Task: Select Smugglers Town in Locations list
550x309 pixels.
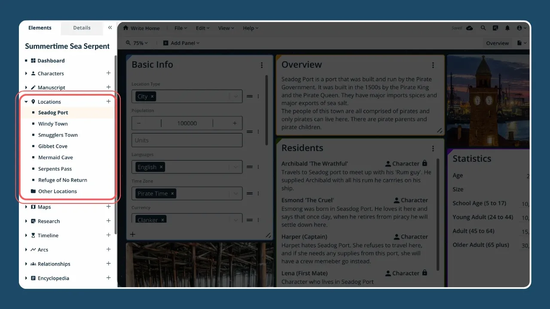Action: click(x=58, y=135)
